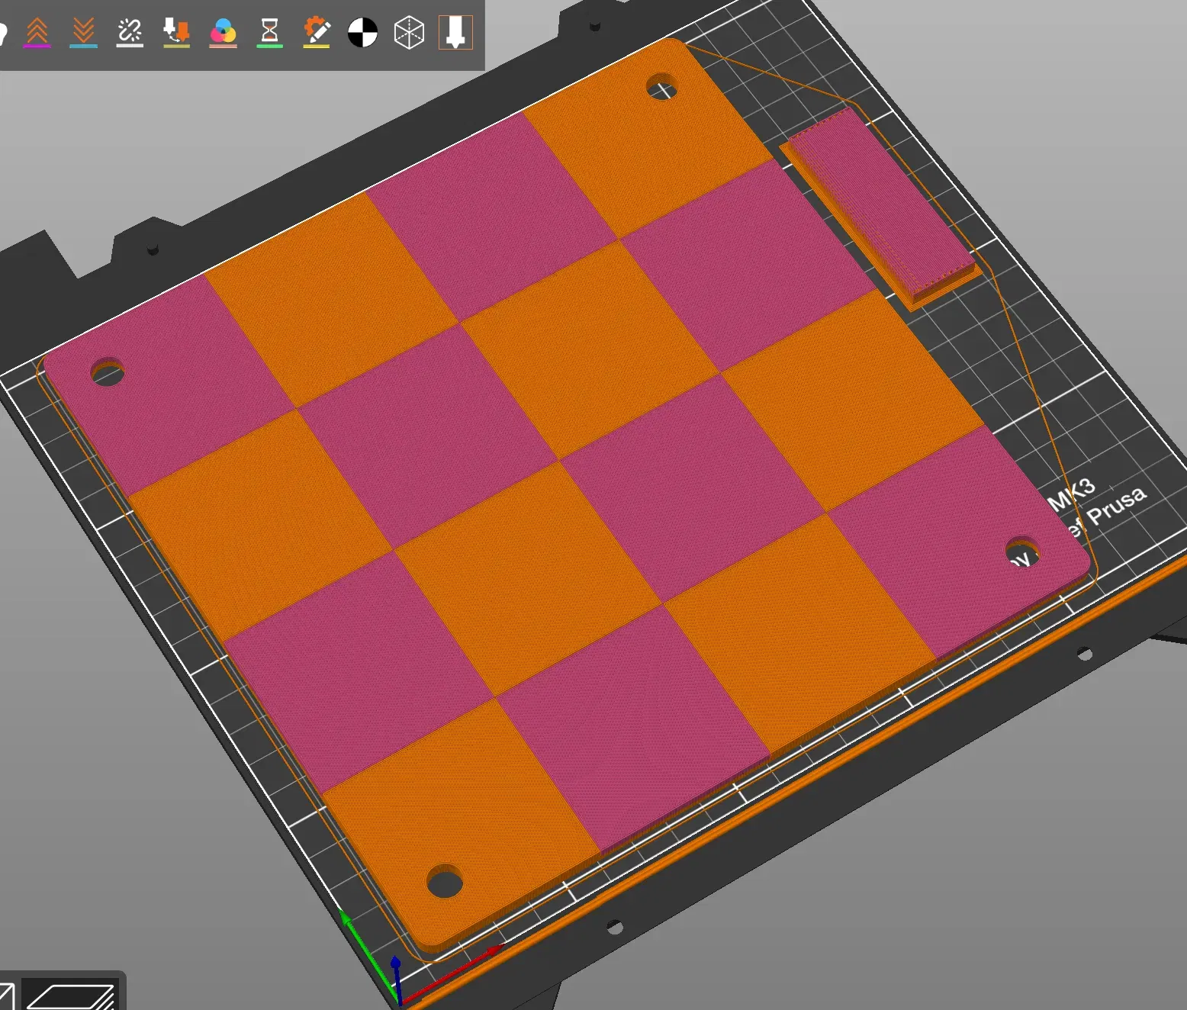
Task: Click the orange upward triple-chevron icon
Action: tap(37, 32)
